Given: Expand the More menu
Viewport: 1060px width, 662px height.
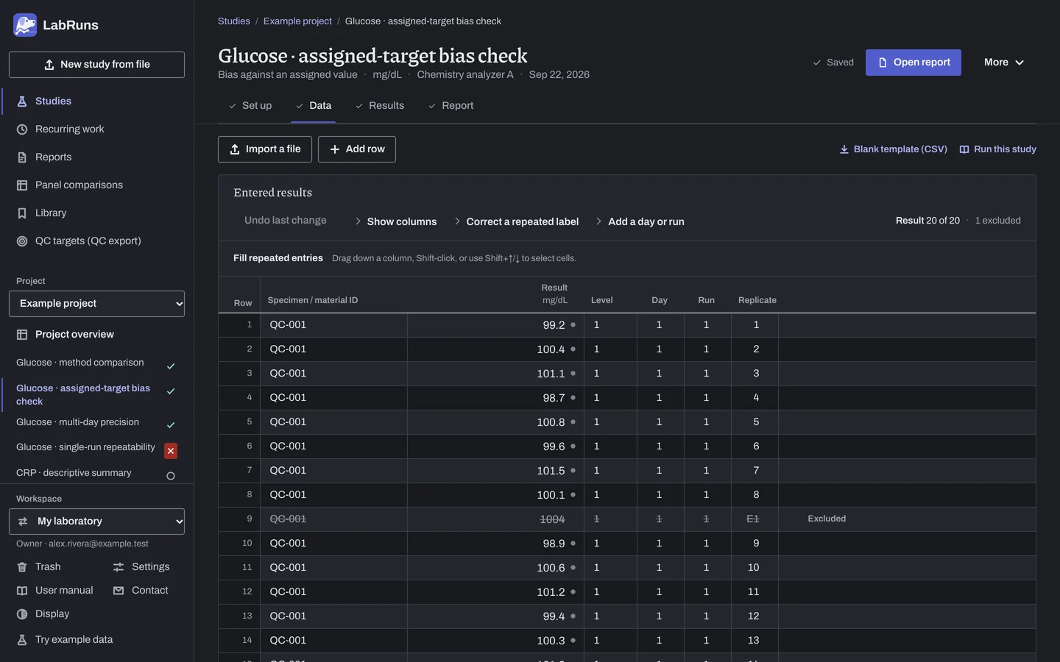Looking at the screenshot, I should [x=1004, y=63].
